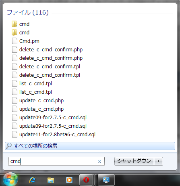
Task: Click the シャットダウン button
Action: 134,161
